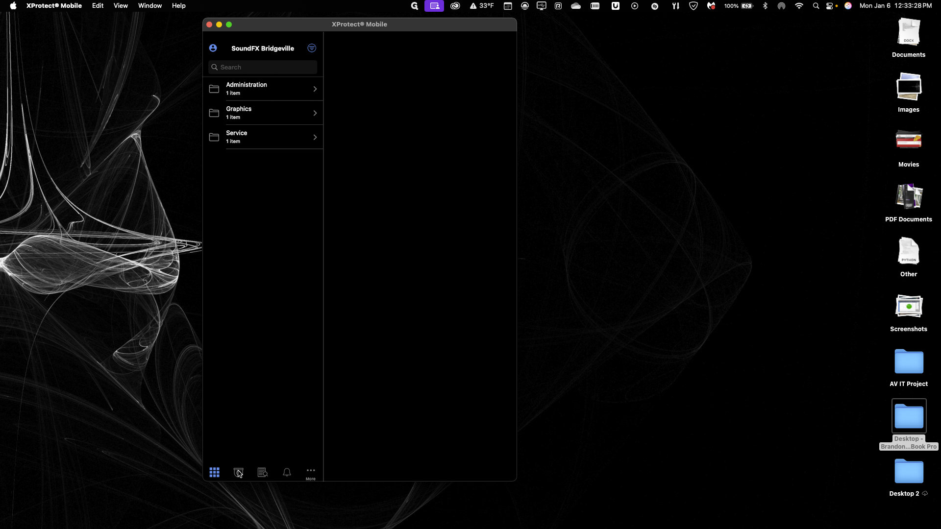Select the Desktop - Brandon Book Pro folder
This screenshot has width=941, height=529.
tap(909, 424)
